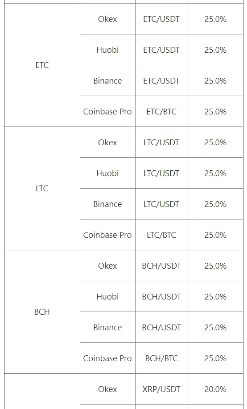247x409 pixels.
Task: Click Huobi LTC/USDT pair cell
Action: tap(161, 173)
